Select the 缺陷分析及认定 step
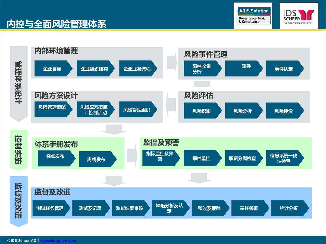Screen dimensions: 326x244 [170, 208]
